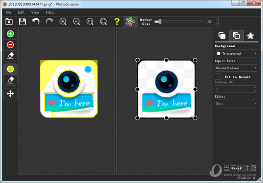Open the File menu
Viewport: 263px width, 183px height.
[8, 12]
